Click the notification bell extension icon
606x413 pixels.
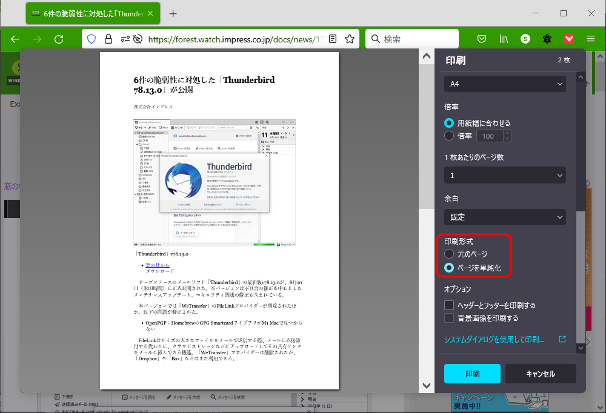[x=547, y=38]
